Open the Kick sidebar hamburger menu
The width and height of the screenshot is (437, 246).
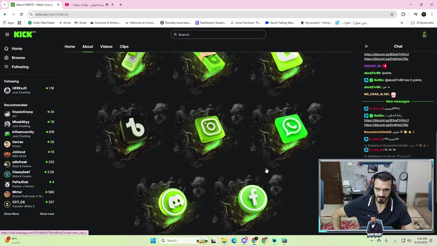coord(7,35)
